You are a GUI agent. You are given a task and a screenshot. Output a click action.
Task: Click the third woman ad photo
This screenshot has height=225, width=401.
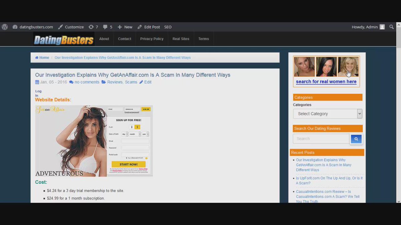coord(348,67)
